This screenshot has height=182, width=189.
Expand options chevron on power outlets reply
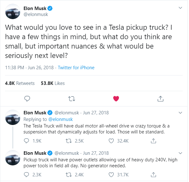(x=180, y=153)
